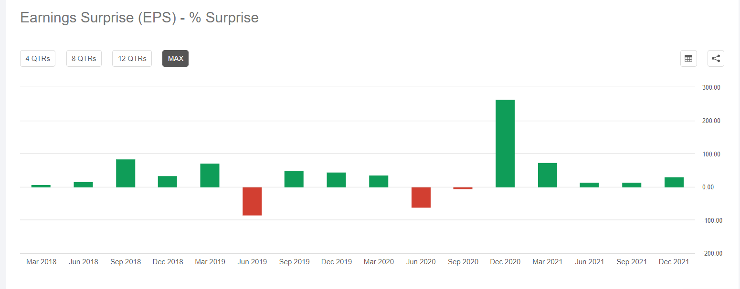Click the small red Sep 2020 bar
The image size is (740, 289).
pyautogui.click(x=463, y=188)
